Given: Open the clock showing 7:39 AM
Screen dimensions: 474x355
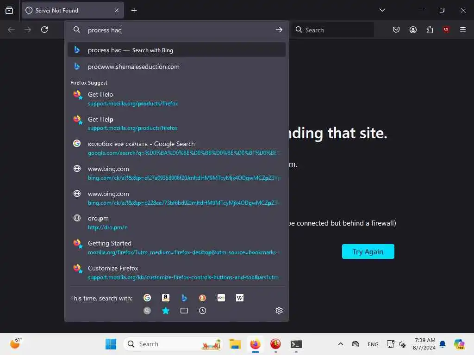Looking at the screenshot, I should 424,344.
